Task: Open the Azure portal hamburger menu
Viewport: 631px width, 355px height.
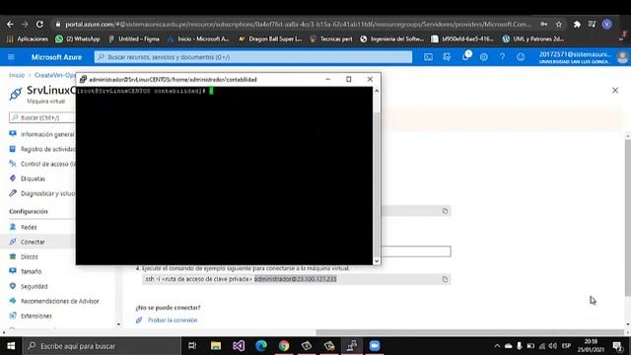Action: pos(11,57)
